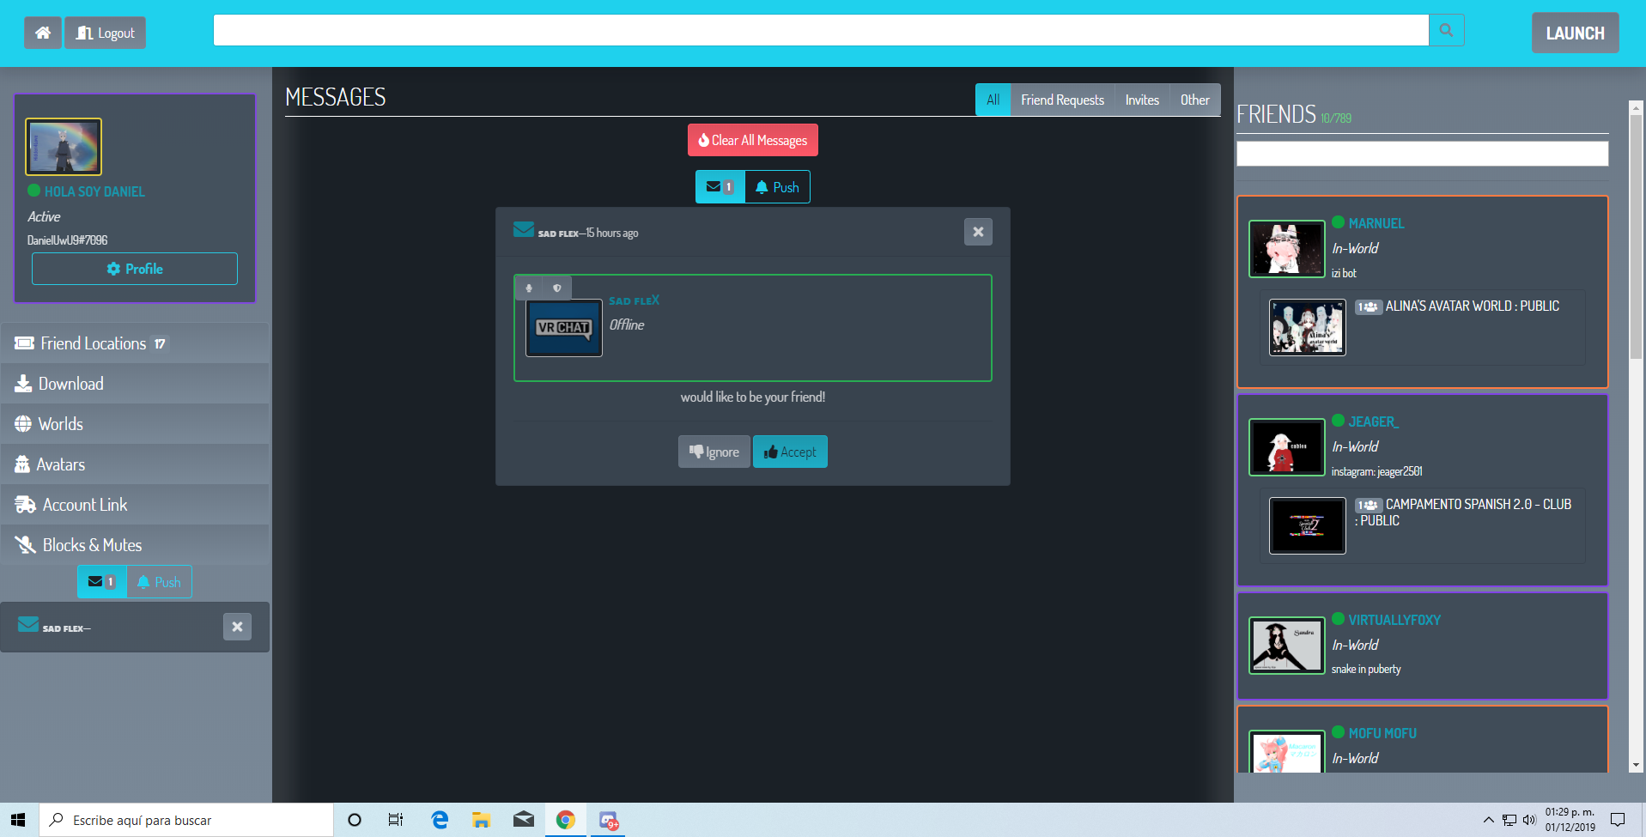The width and height of the screenshot is (1646, 837).
Task: Select the All messages tab
Action: [993, 100]
